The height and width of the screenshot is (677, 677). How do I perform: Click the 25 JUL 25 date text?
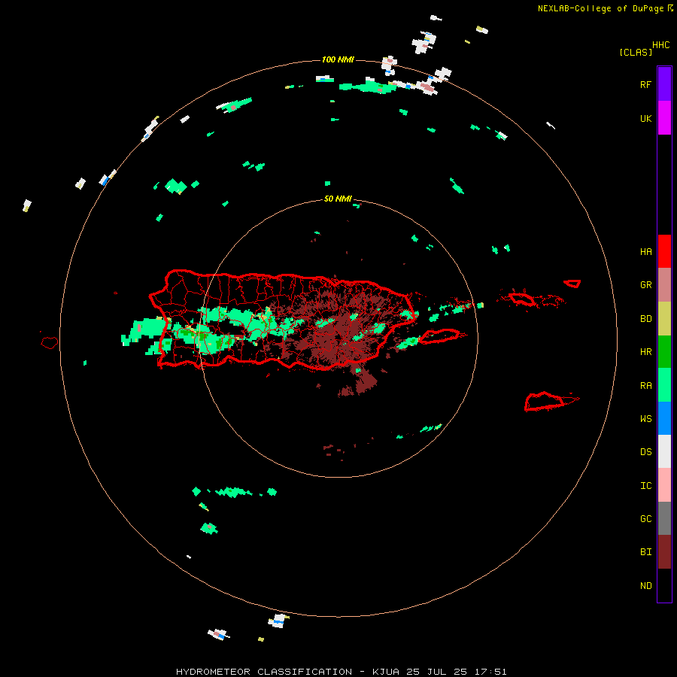442,672
